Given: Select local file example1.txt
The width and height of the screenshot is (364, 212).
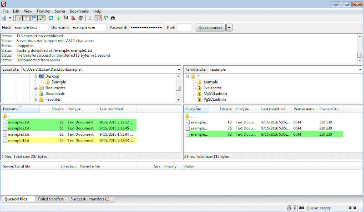Looking at the screenshot, I should pyautogui.click(x=70, y=122).
